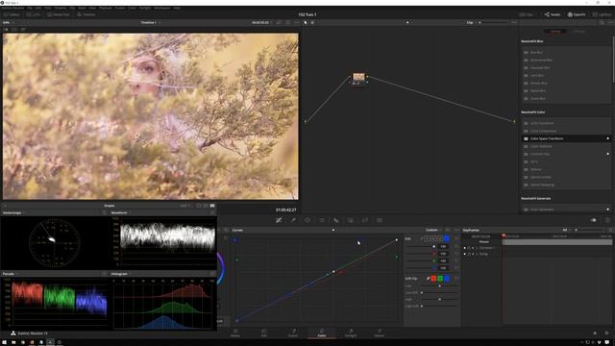Open the Sizing palette
615x346 pixels.
pyautogui.click(x=365, y=220)
